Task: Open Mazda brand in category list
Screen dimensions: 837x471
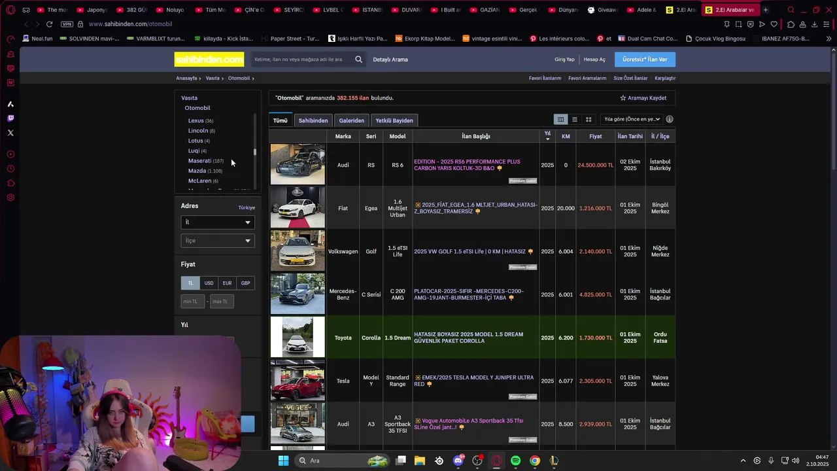Action: tap(197, 171)
